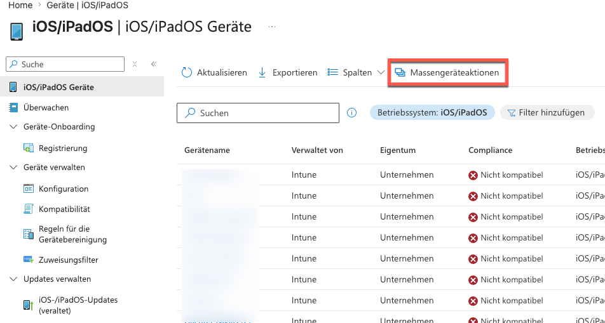
Task: Open the Überwachen menu item
Action: coord(46,107)
